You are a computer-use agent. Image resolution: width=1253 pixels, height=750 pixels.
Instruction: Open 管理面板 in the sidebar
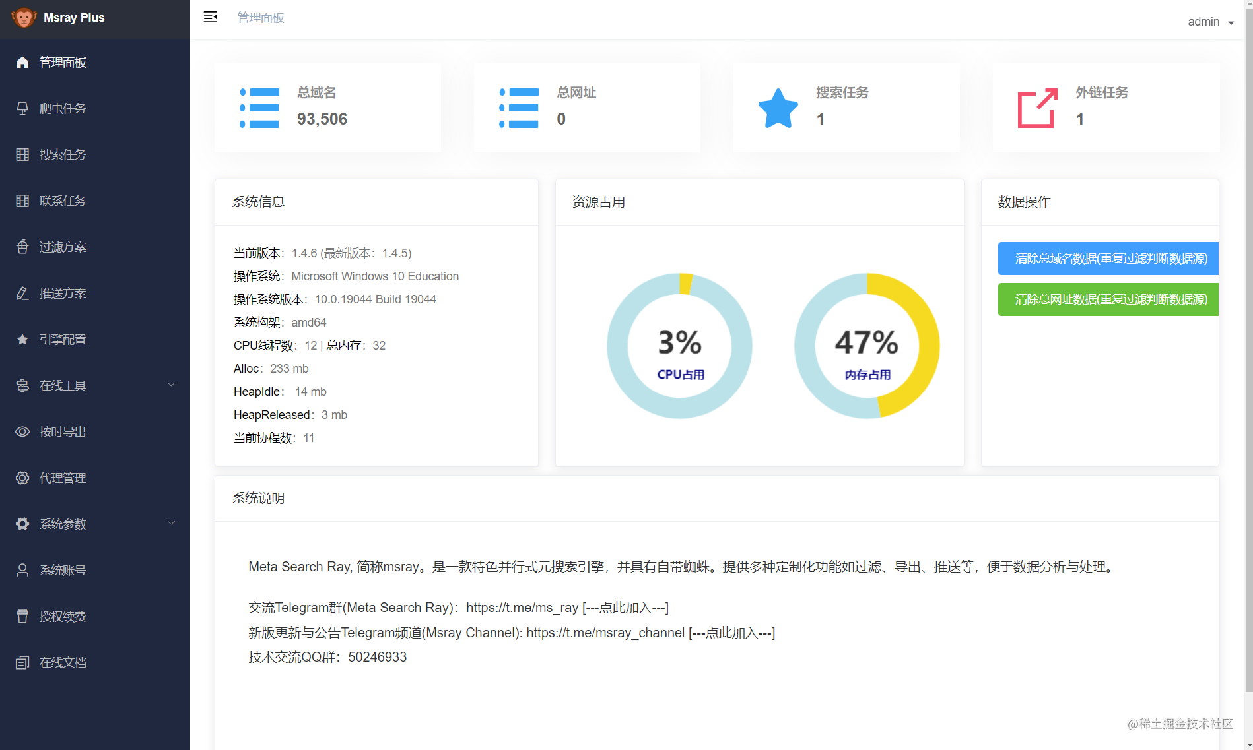click(95, 62)
